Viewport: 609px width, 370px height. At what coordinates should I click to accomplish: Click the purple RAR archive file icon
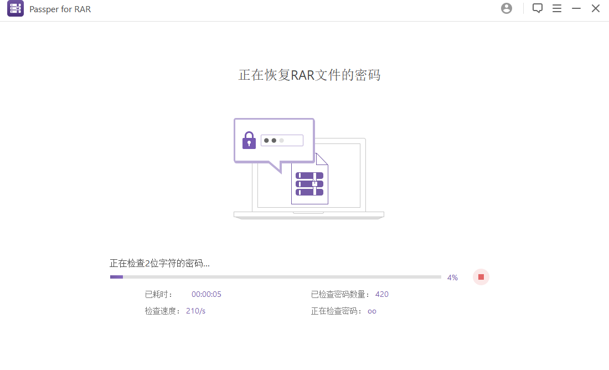tap(309, 183)
